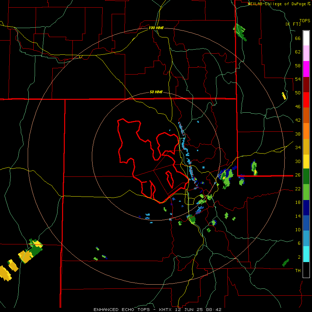
Task: Select the magenta legend color band
Action: click(x=306, y=69)
